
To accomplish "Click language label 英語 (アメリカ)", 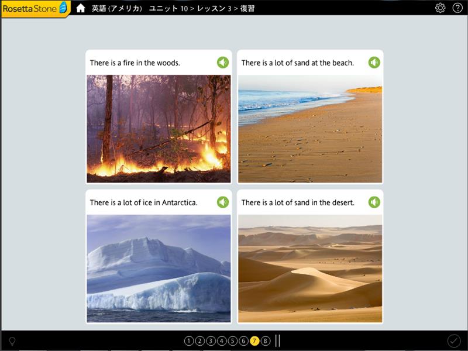I will [116, 8].
